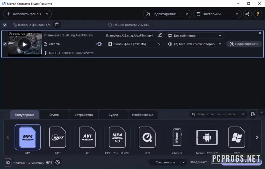Open the Устройства tab
The width and height of the screenshot is (265, 169).
(83, 115)
